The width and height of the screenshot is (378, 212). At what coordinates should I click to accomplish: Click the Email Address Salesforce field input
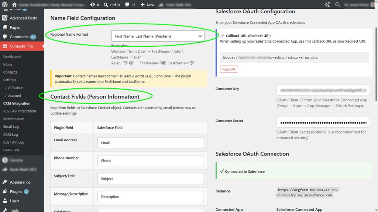tap(151, 142)
